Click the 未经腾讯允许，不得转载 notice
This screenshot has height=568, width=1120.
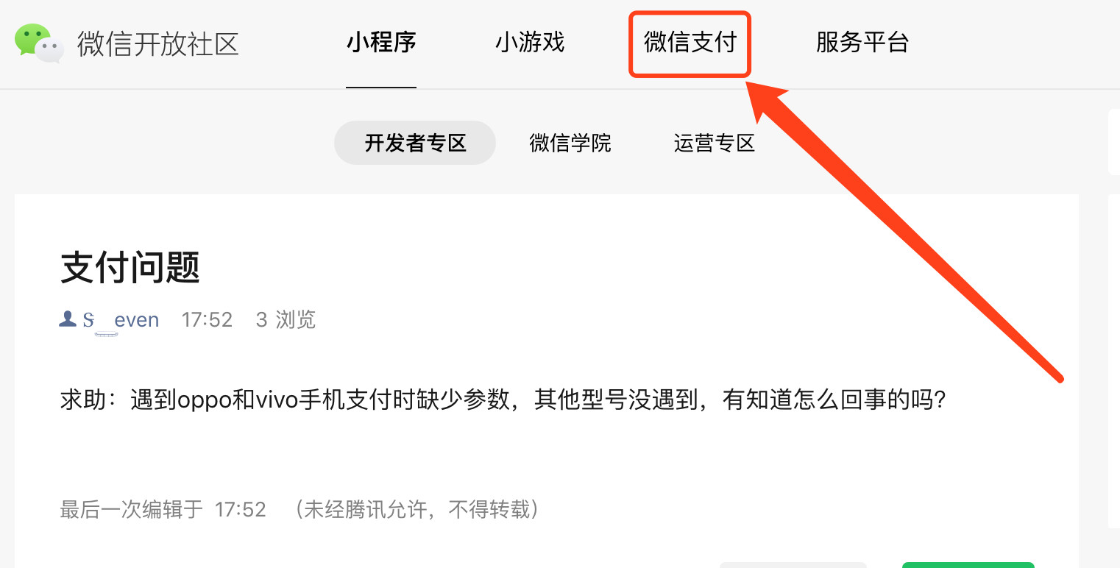pos(417,509)
